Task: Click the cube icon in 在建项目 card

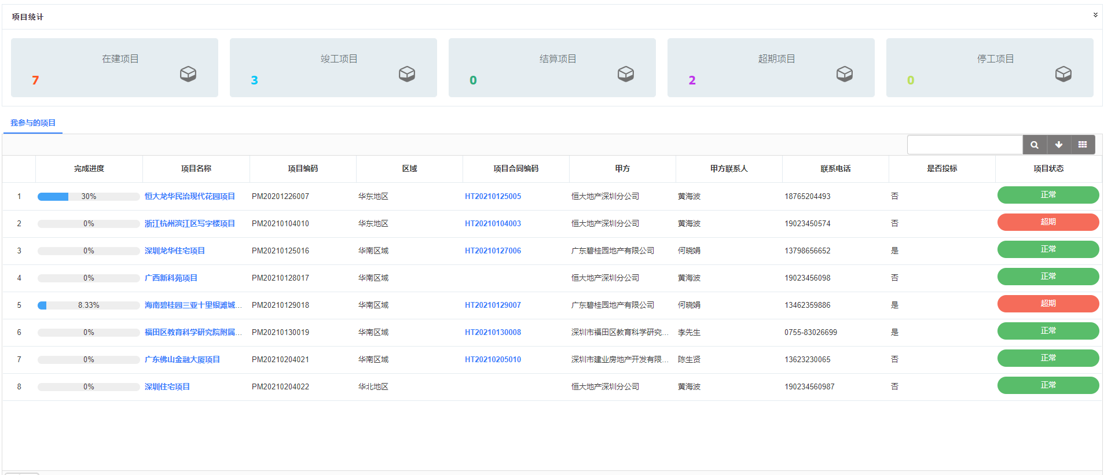Action: 188,73
